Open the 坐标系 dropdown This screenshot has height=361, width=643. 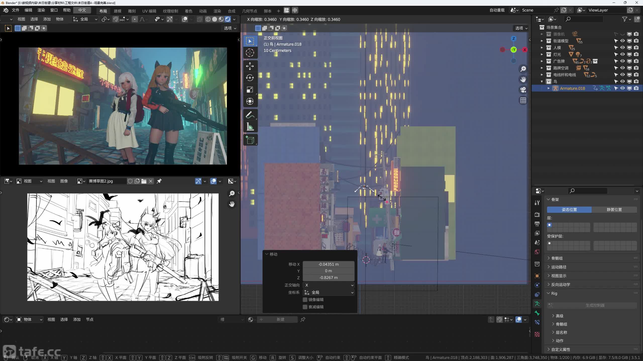(329, 292)
